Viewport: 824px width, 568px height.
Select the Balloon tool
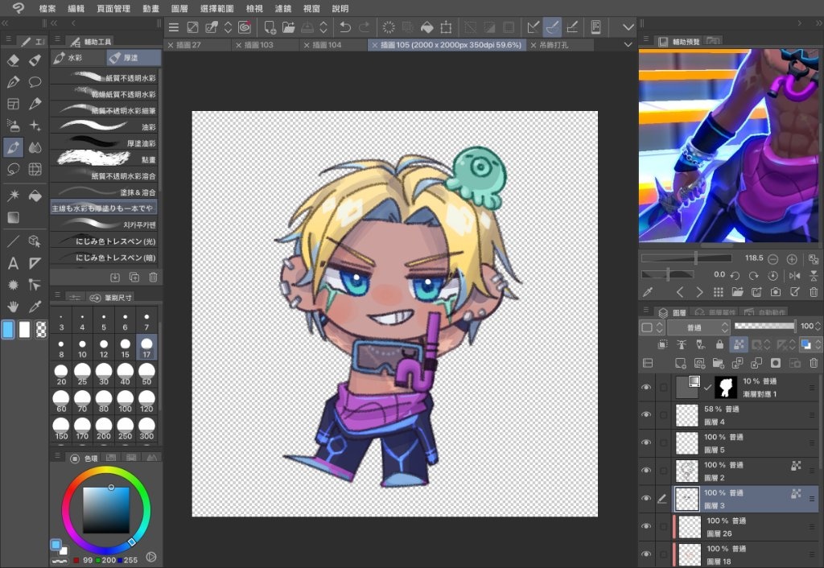(x=35, y=82)
